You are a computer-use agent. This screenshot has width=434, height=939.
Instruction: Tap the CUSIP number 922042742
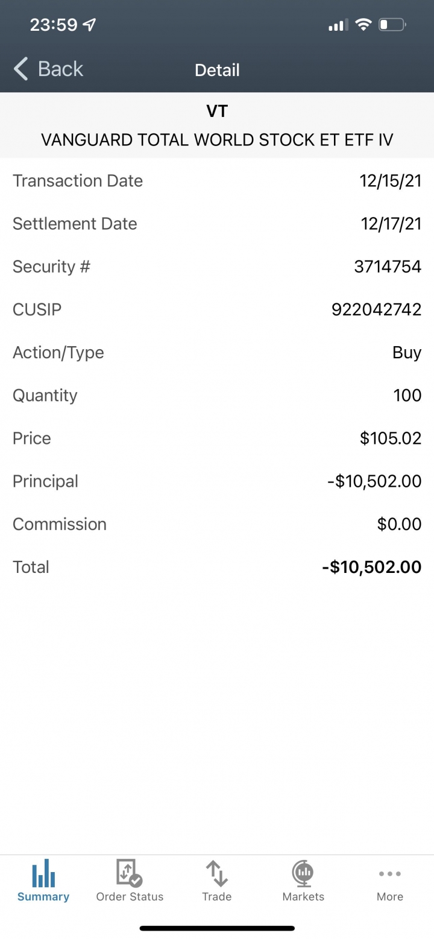[x=377, y=309]
